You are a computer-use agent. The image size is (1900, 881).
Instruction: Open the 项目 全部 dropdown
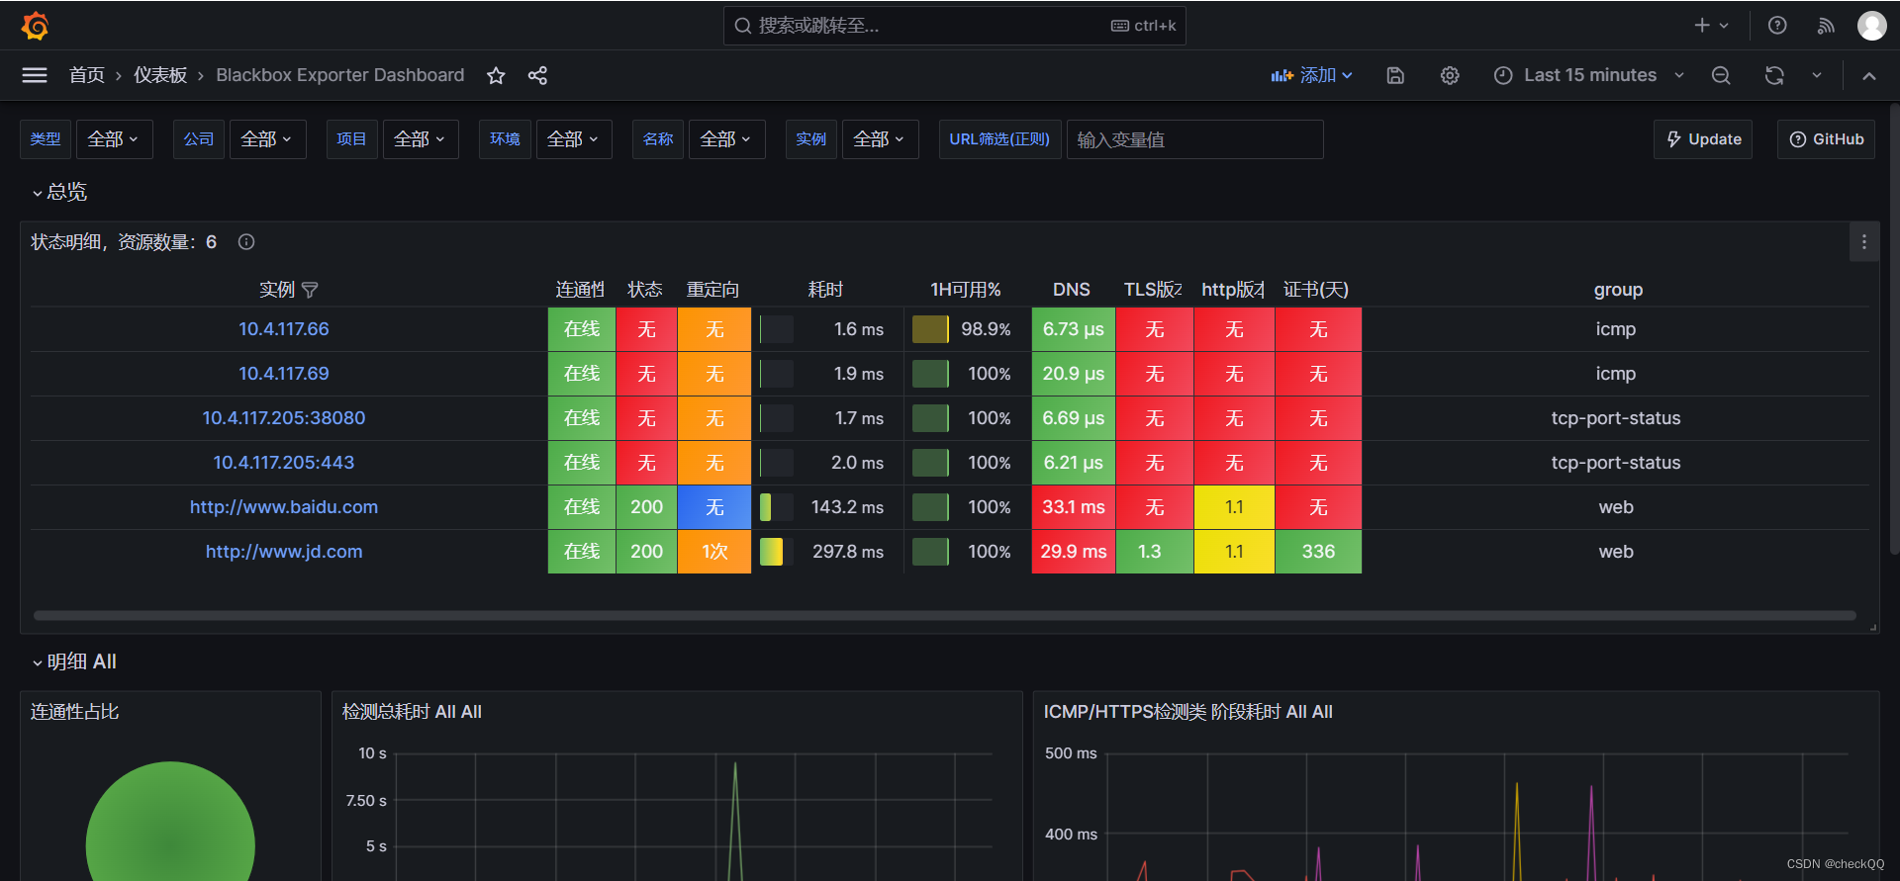click(421, 139)
